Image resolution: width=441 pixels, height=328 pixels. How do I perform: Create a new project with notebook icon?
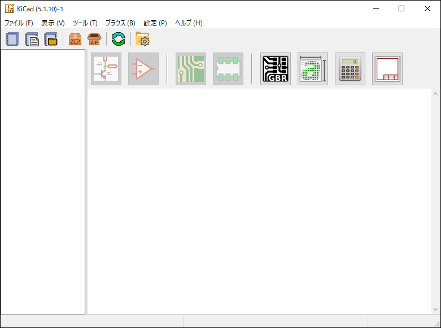(x=12, y=39)
